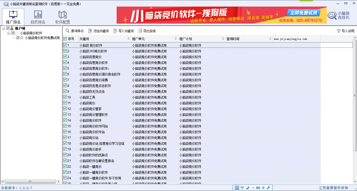Select keyword 小脑袋竞价助手
Image resolution: width=357 pixels, height=191 pixels.
(x=91, y=149)
